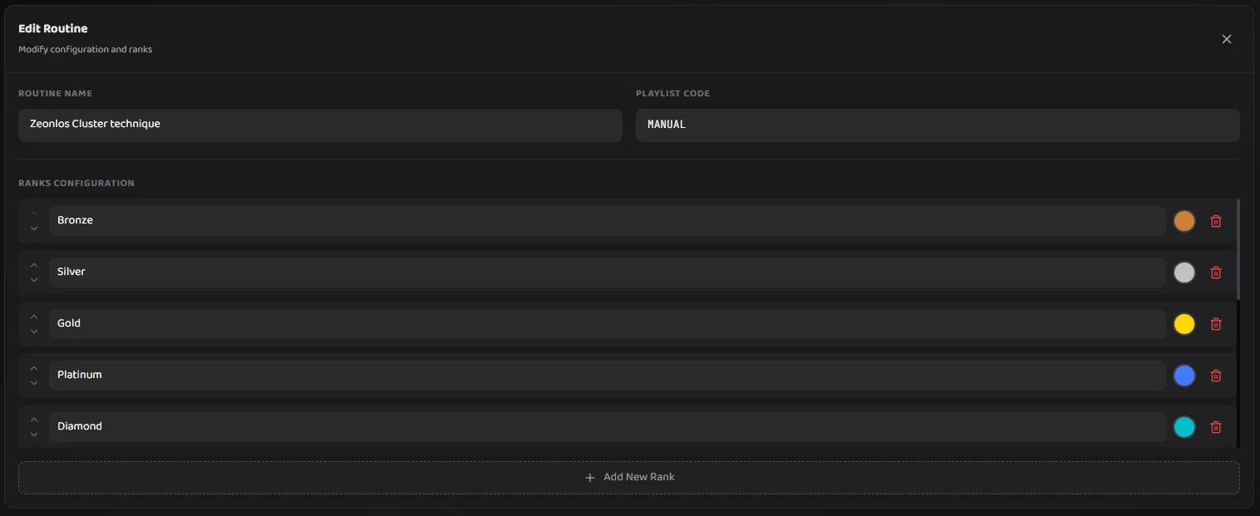Delete the Diamond rank

pyautogui.click(x=1215, y=427)
